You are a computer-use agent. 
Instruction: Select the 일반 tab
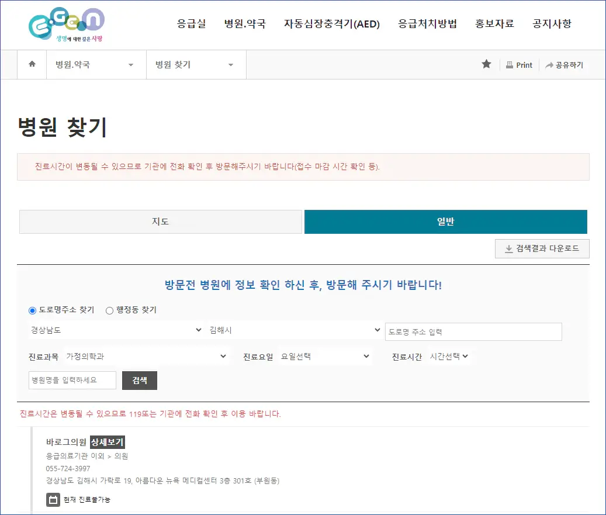coord(446,222)
